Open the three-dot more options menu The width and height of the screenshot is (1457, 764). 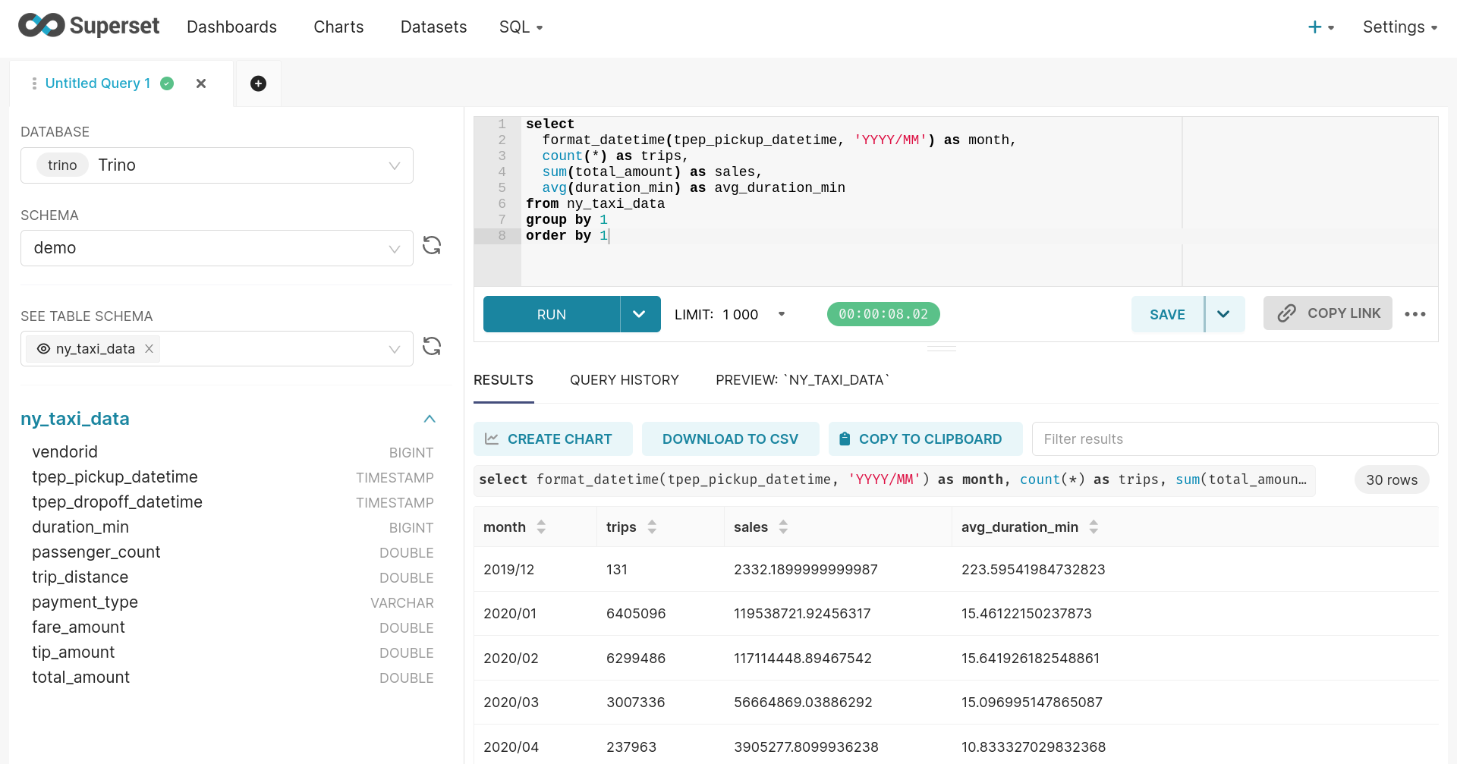(1415, 314)
